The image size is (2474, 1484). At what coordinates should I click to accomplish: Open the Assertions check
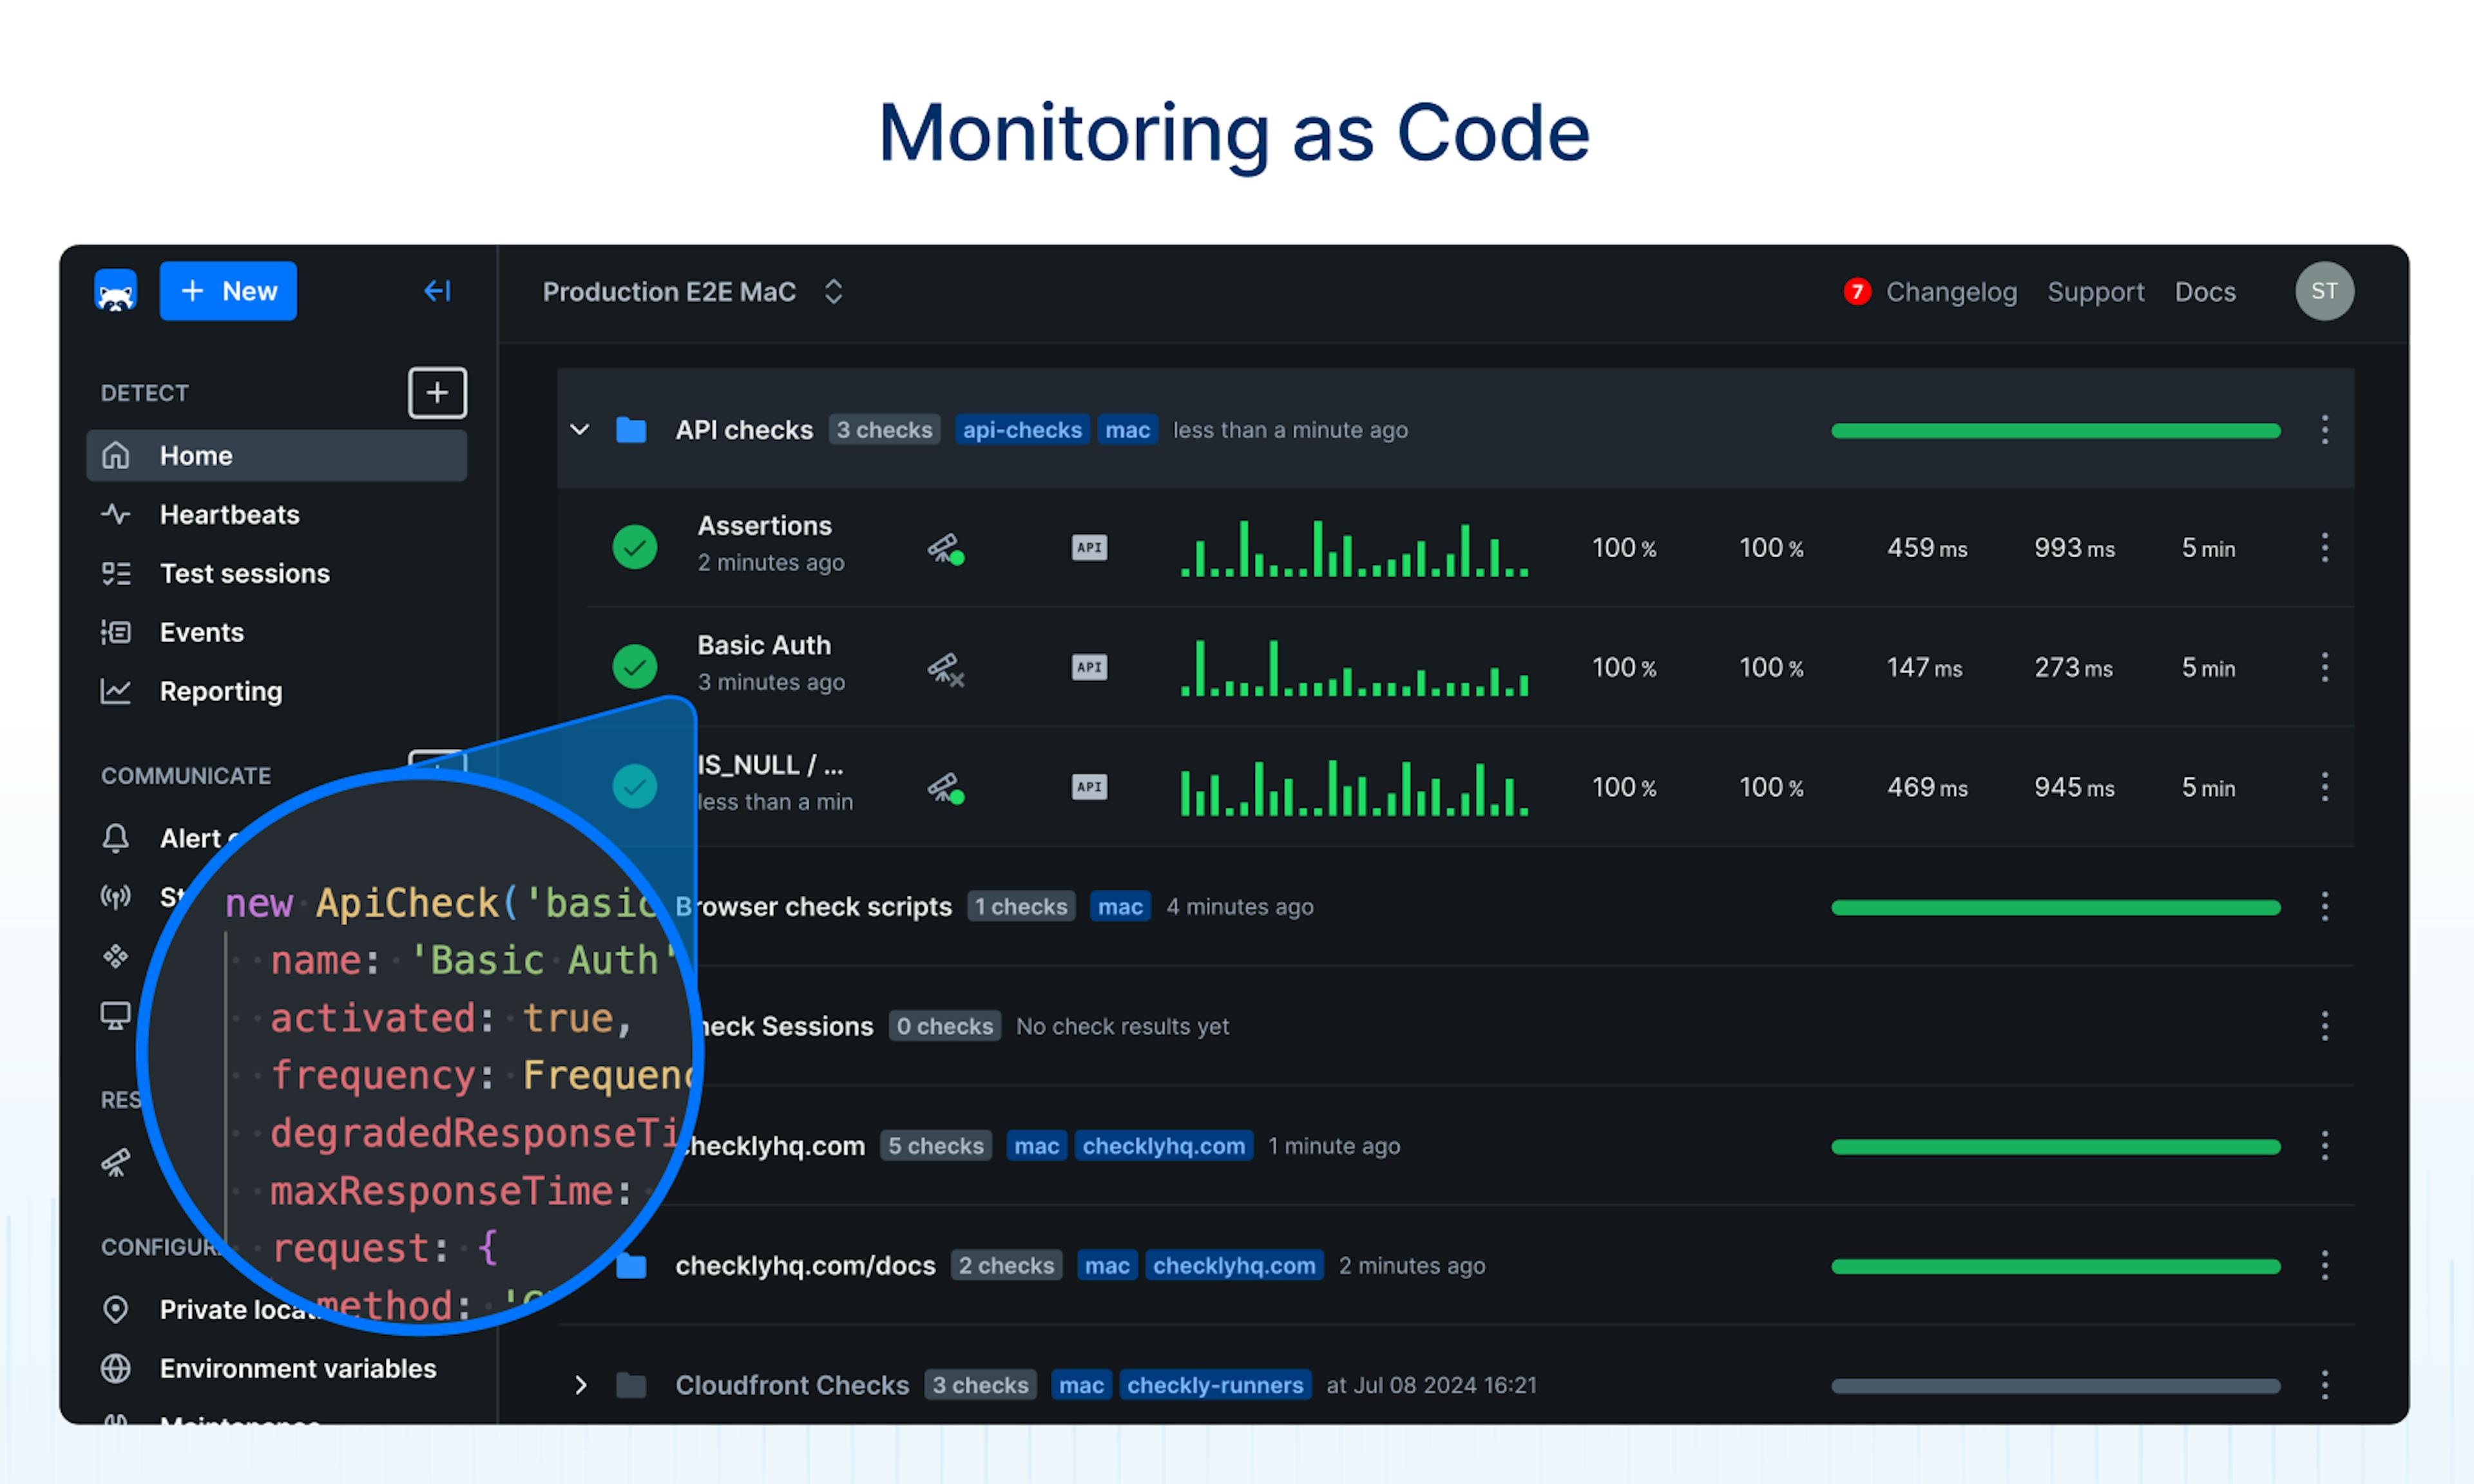[764, 526]
